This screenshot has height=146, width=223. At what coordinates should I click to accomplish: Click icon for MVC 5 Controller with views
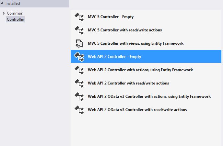pos(79,43)
